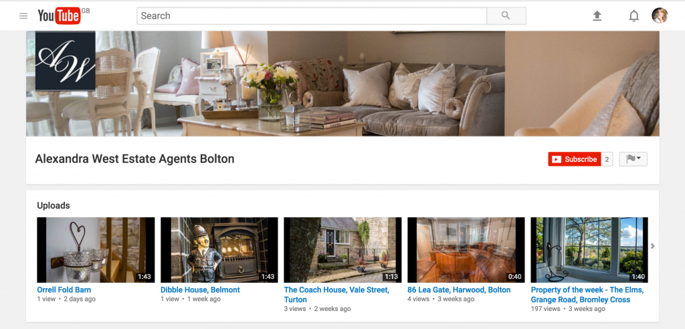The image size is (685, 329).
Task: Open the hamburger guide menu
Action: [23, 16]
